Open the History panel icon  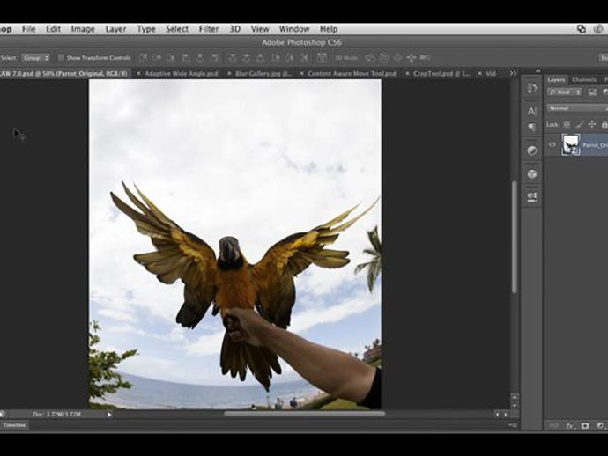click(532, 88)
